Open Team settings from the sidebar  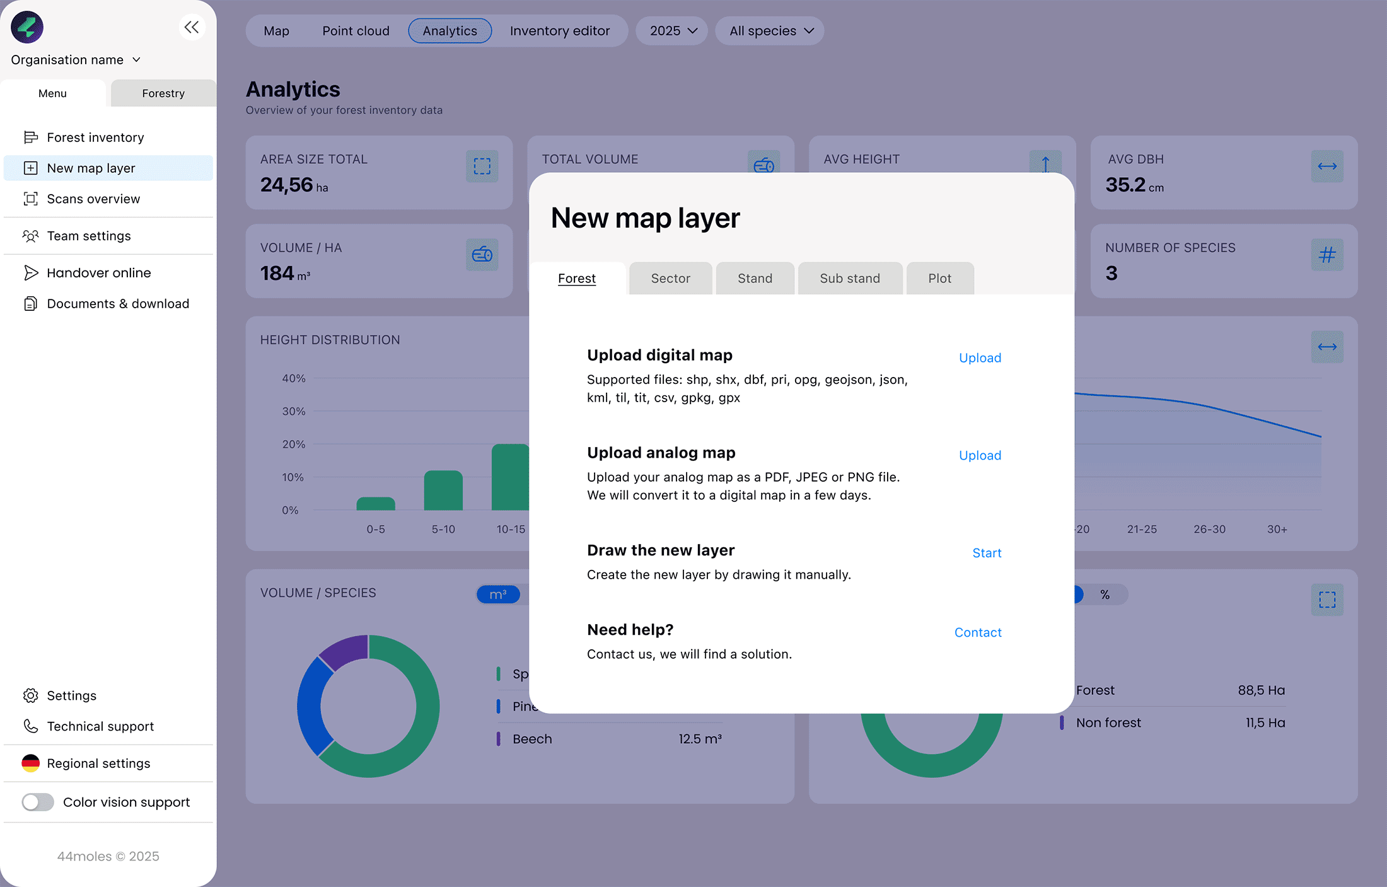click(88, 236)
